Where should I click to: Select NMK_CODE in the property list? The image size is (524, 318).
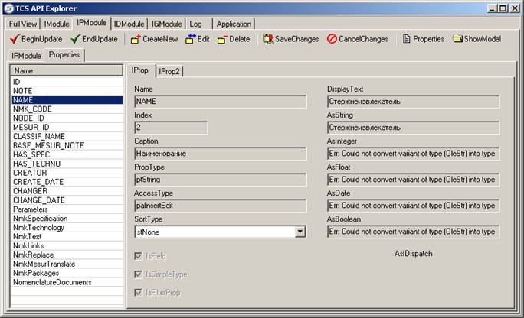(x=32, y=109)
